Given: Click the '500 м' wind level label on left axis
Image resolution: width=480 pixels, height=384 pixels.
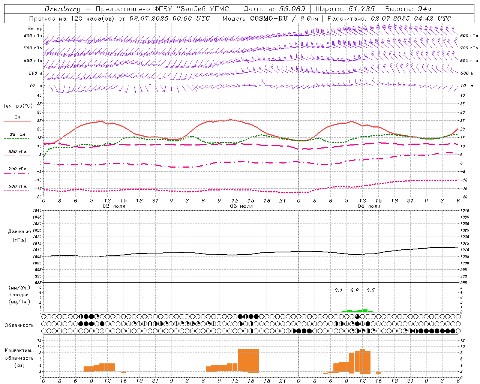Looking at the screenshot, I should pos(36,73).
